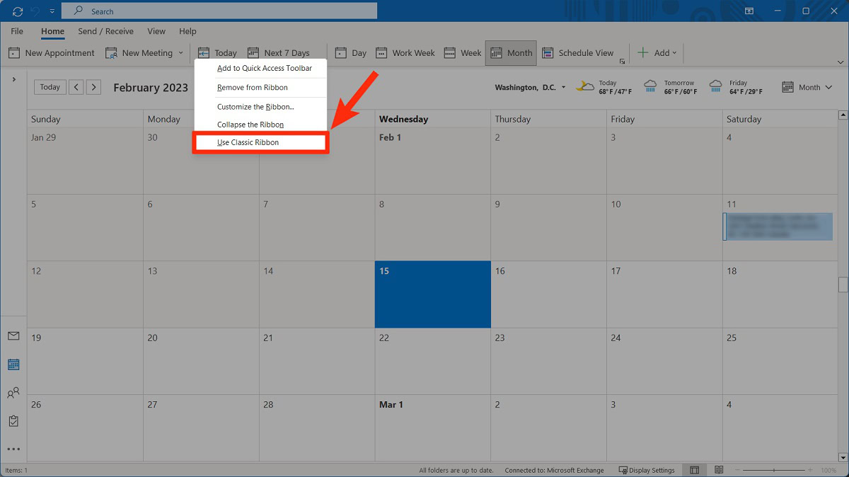
Task: Click the 100% zoom level
Action: pyautogui.click(x=828, y=470)
